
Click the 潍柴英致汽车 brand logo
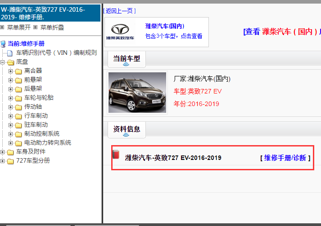[120, 32]
